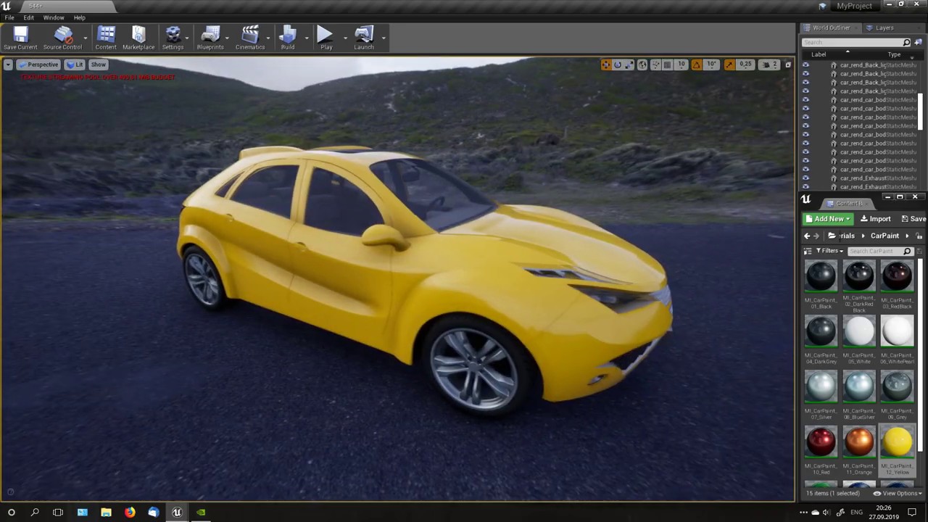Screen dimensions: 928x522
Task: Open the Help menu
Action: (x=79, y=17)
